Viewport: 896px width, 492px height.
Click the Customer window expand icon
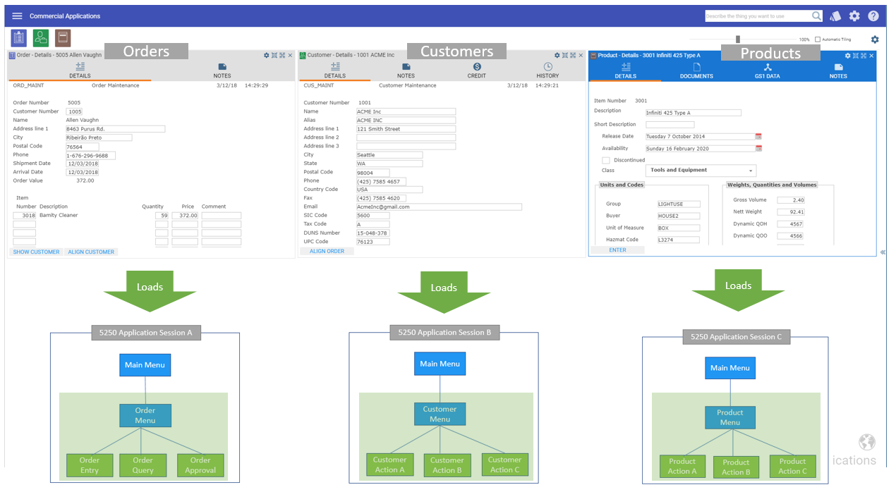pyautogui.click(x=573, y=55)
